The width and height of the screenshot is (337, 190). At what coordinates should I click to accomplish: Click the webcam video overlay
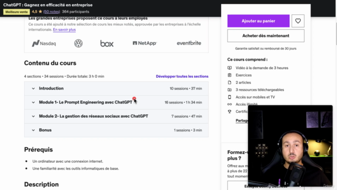[290, 146]
